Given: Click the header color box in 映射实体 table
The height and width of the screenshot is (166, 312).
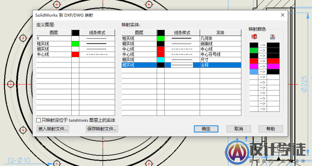Looking at the screenshot, I should [x=161, y=33].
